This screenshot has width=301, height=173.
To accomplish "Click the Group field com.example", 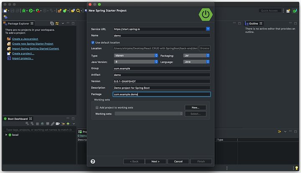I will click(x=162, y=68).
